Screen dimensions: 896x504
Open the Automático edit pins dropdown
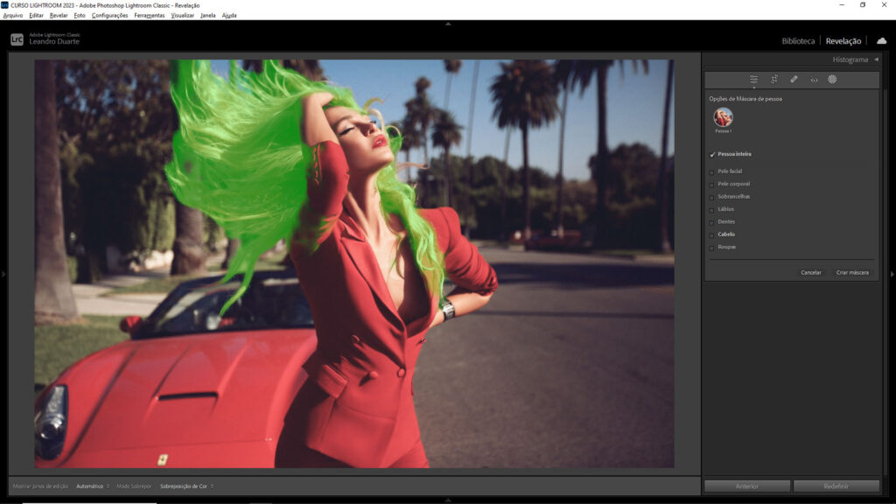click(93, 486)
